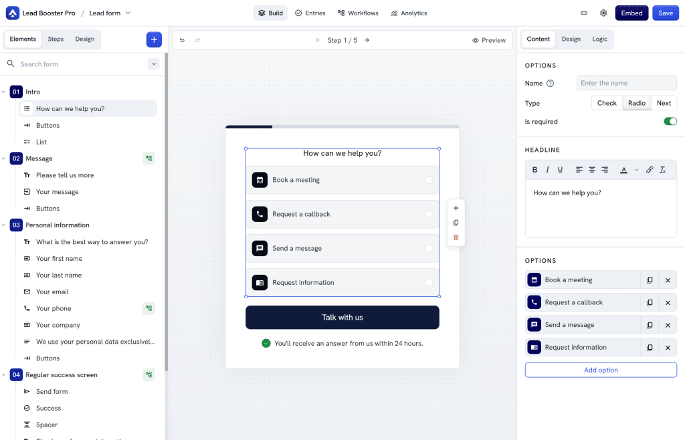Viewport: 685px width, 440px height.
Task: Align headline text left
Action: tap(579, 170)
